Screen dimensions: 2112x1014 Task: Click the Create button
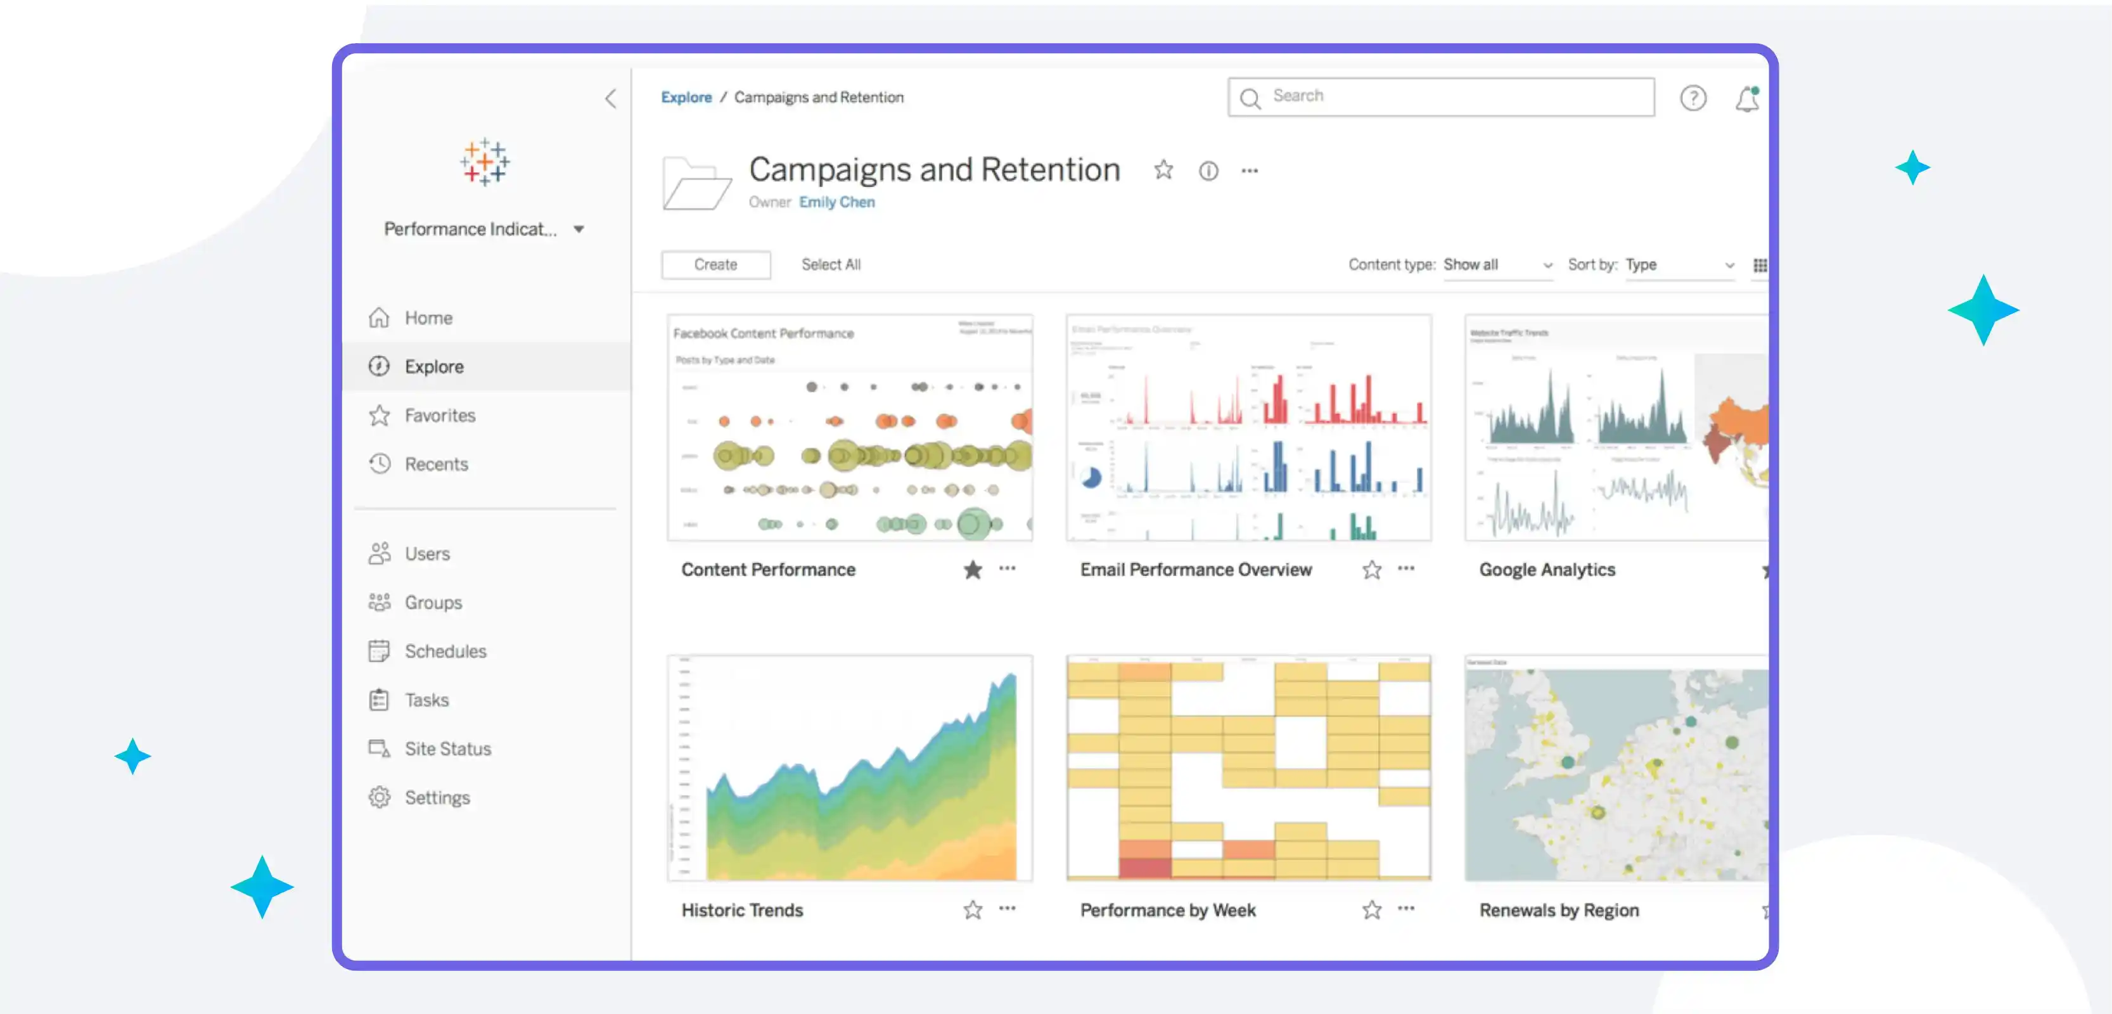[x=715, y=264]
